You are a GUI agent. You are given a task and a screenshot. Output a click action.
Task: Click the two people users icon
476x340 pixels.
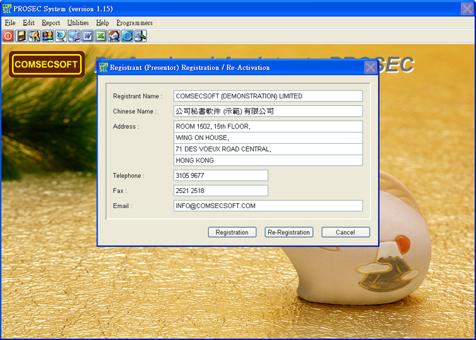(47, 36)
